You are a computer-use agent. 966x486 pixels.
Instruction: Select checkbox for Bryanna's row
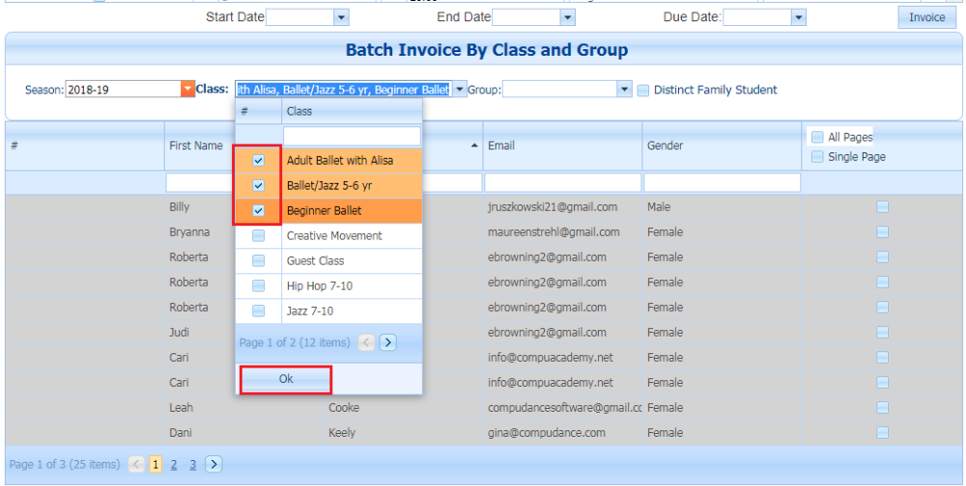[x=882, y=232]
